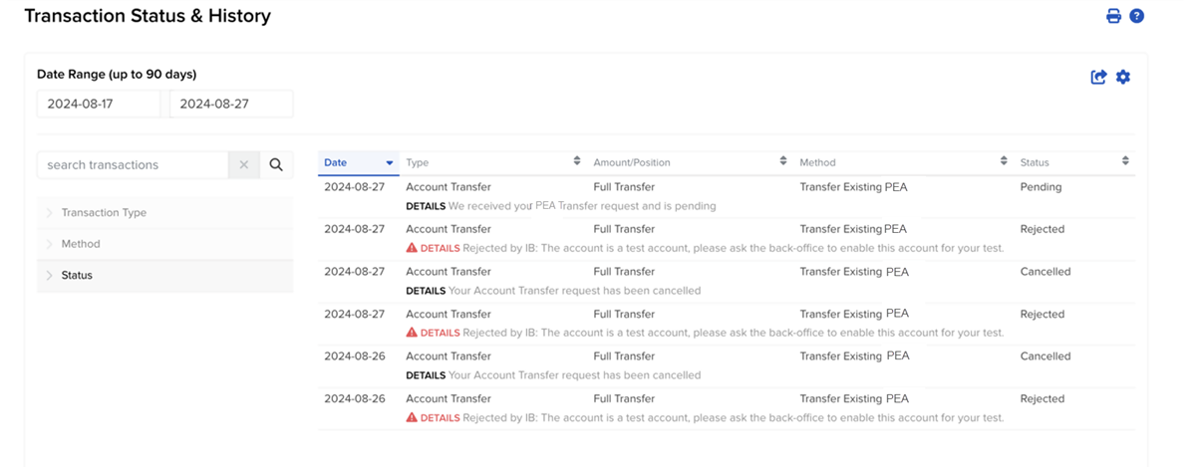Viewport: 1195px width, 467px height.
Task: Click the start date field 2024-08-17
Action: pyautogui.click(x=98, y=104)
